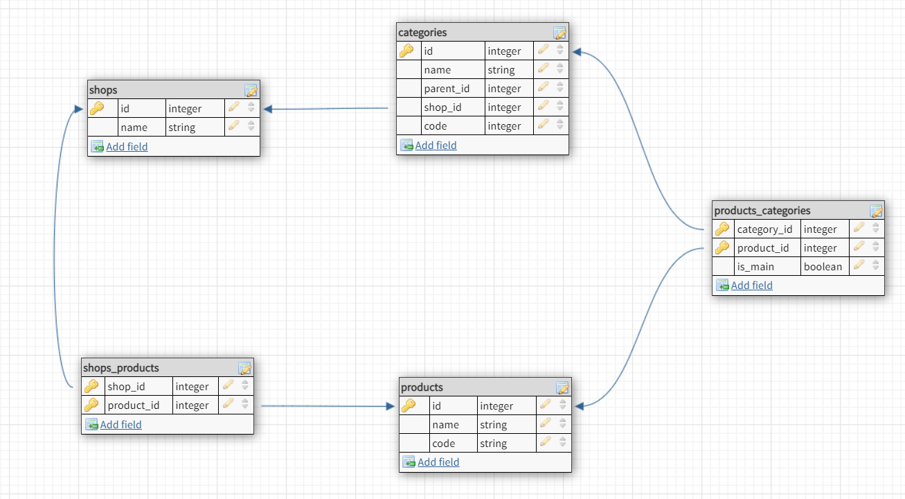Reorder arrows for products id field
This screenshot has height=499, width=905.
click(562, 405)
